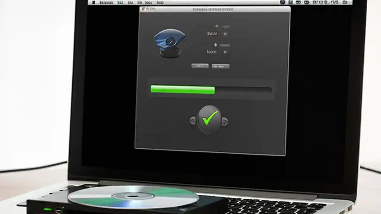The image size is (381, 214).
Task: Click the leftmost status icon in the menu bar
Action: point(282,2)
